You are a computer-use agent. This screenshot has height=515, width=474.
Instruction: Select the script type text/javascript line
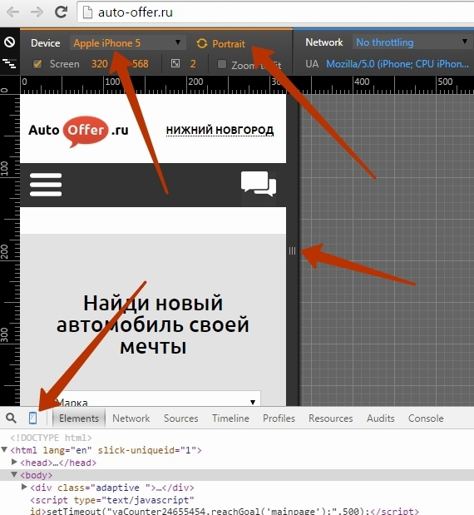click(112, 500)
